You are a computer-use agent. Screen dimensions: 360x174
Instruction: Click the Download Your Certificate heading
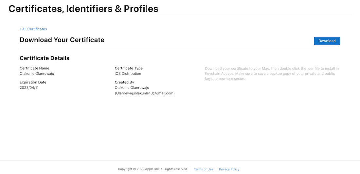tap(62, 40)
